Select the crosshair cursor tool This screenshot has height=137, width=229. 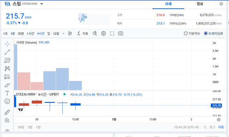[x=7, y=44]
